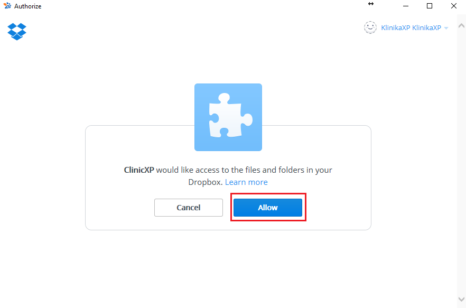Click the app icon beside the Authorize title
Image resolution: width=466 pixels, height=308 pixels.
[7, 6]
